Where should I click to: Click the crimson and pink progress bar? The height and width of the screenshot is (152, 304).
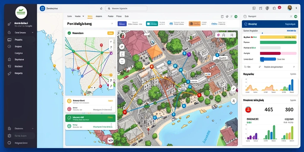click(x=278, y=53)
